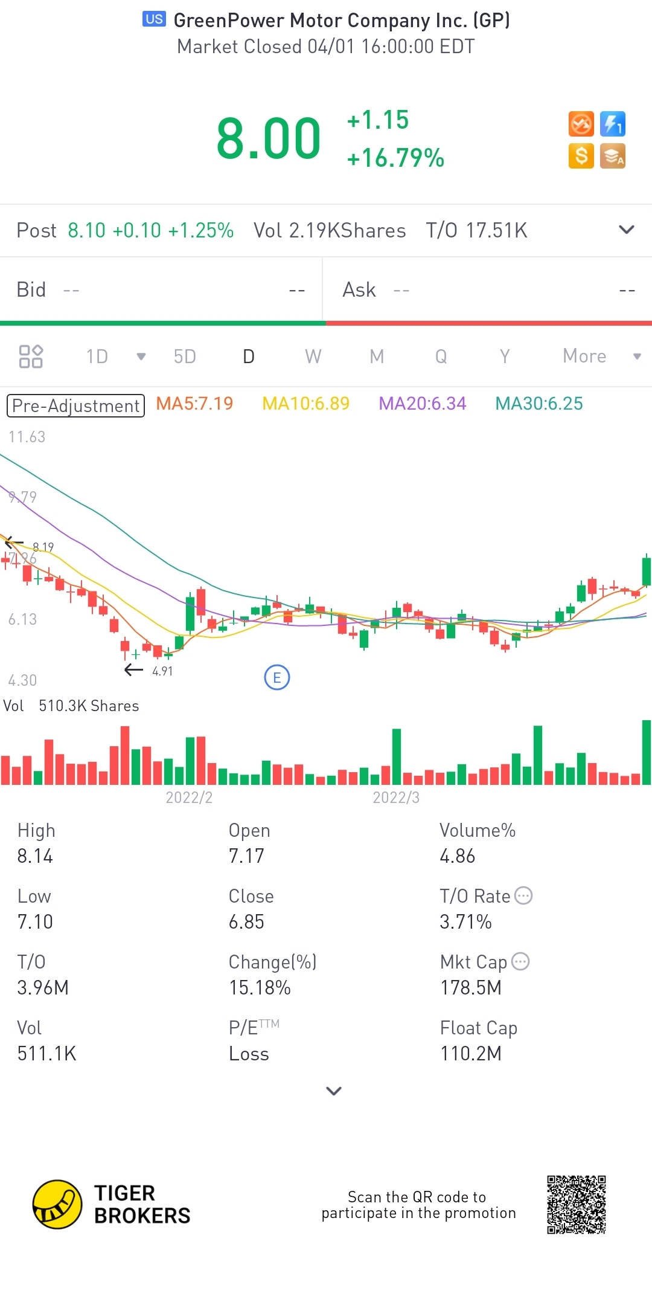Tap the Close 6.85 value

tap(246, 922)
